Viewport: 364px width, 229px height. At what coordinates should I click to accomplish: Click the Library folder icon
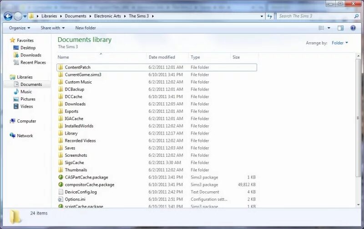(61, 133)
